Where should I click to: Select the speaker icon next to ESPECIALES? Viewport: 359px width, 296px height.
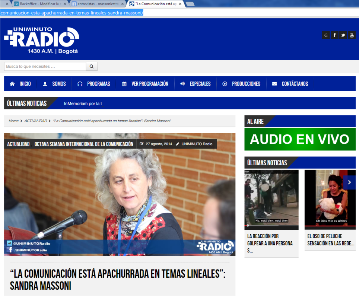click(182, 84)
